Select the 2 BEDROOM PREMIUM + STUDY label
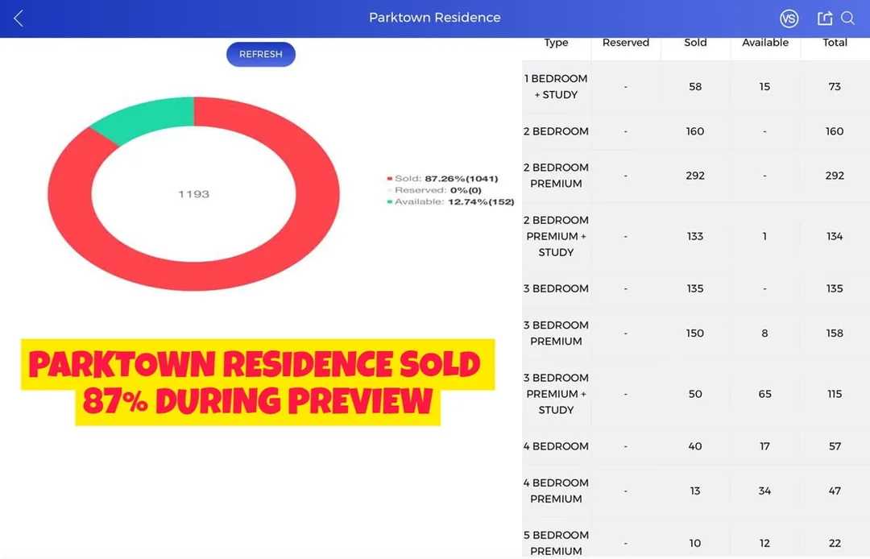Screen dimensions: 870x559 pyautogui.click(x=556, y=236)
